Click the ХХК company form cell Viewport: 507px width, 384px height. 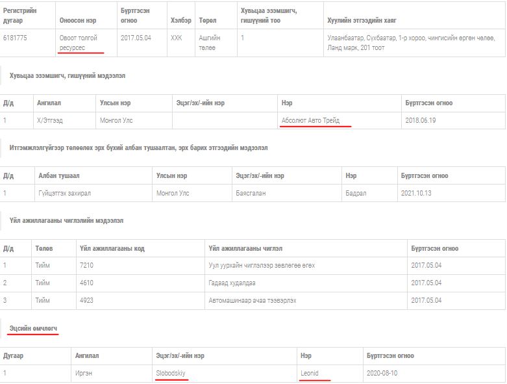[177, 38]
